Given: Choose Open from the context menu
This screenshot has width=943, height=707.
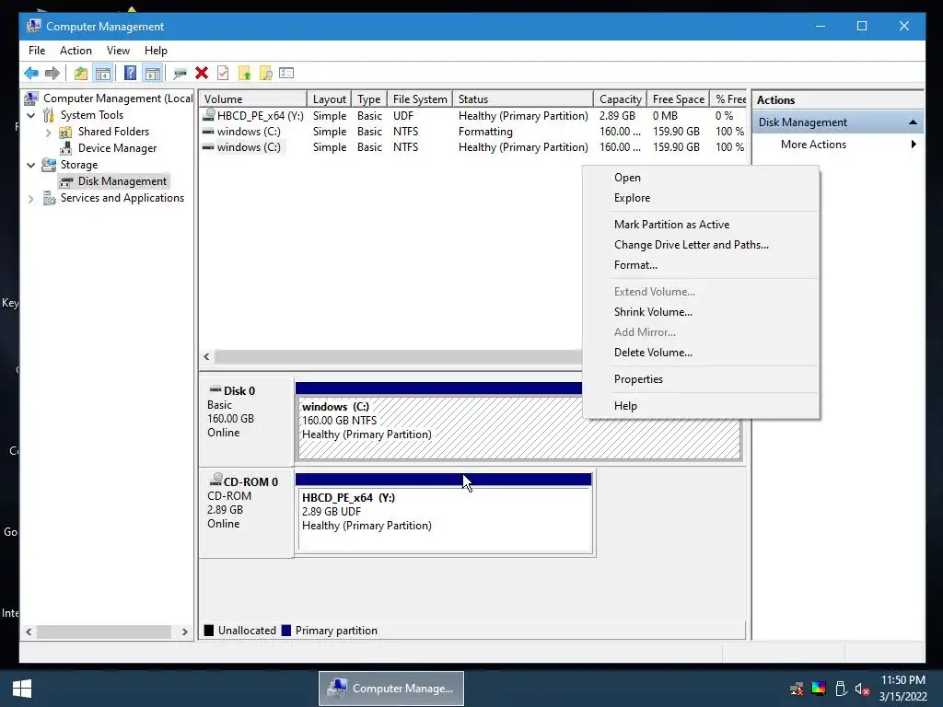Looking at the screenshot, I should [x=701, y=178].
